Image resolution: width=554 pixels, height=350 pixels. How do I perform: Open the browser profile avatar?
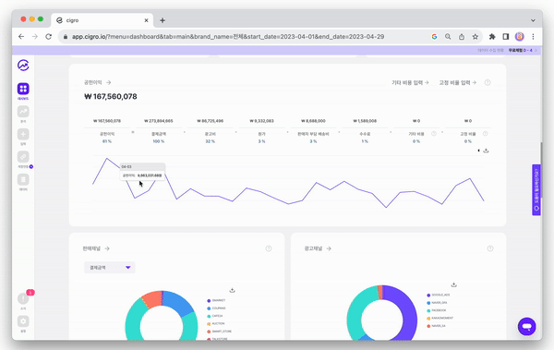(519, 36)
